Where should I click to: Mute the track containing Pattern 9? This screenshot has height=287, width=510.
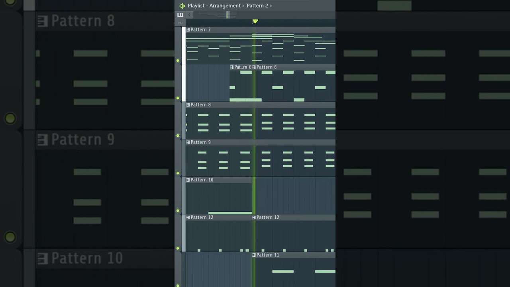(x=178, y=173)
